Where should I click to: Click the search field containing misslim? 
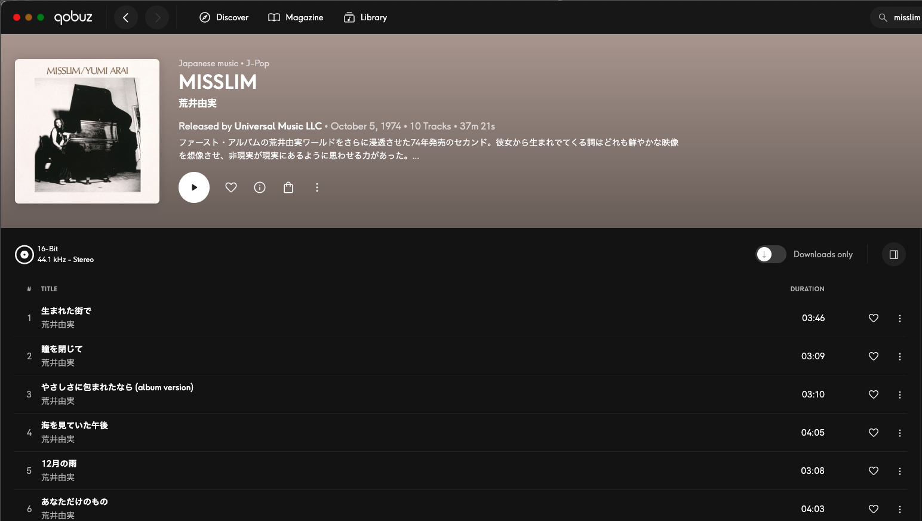click(896, 17)
